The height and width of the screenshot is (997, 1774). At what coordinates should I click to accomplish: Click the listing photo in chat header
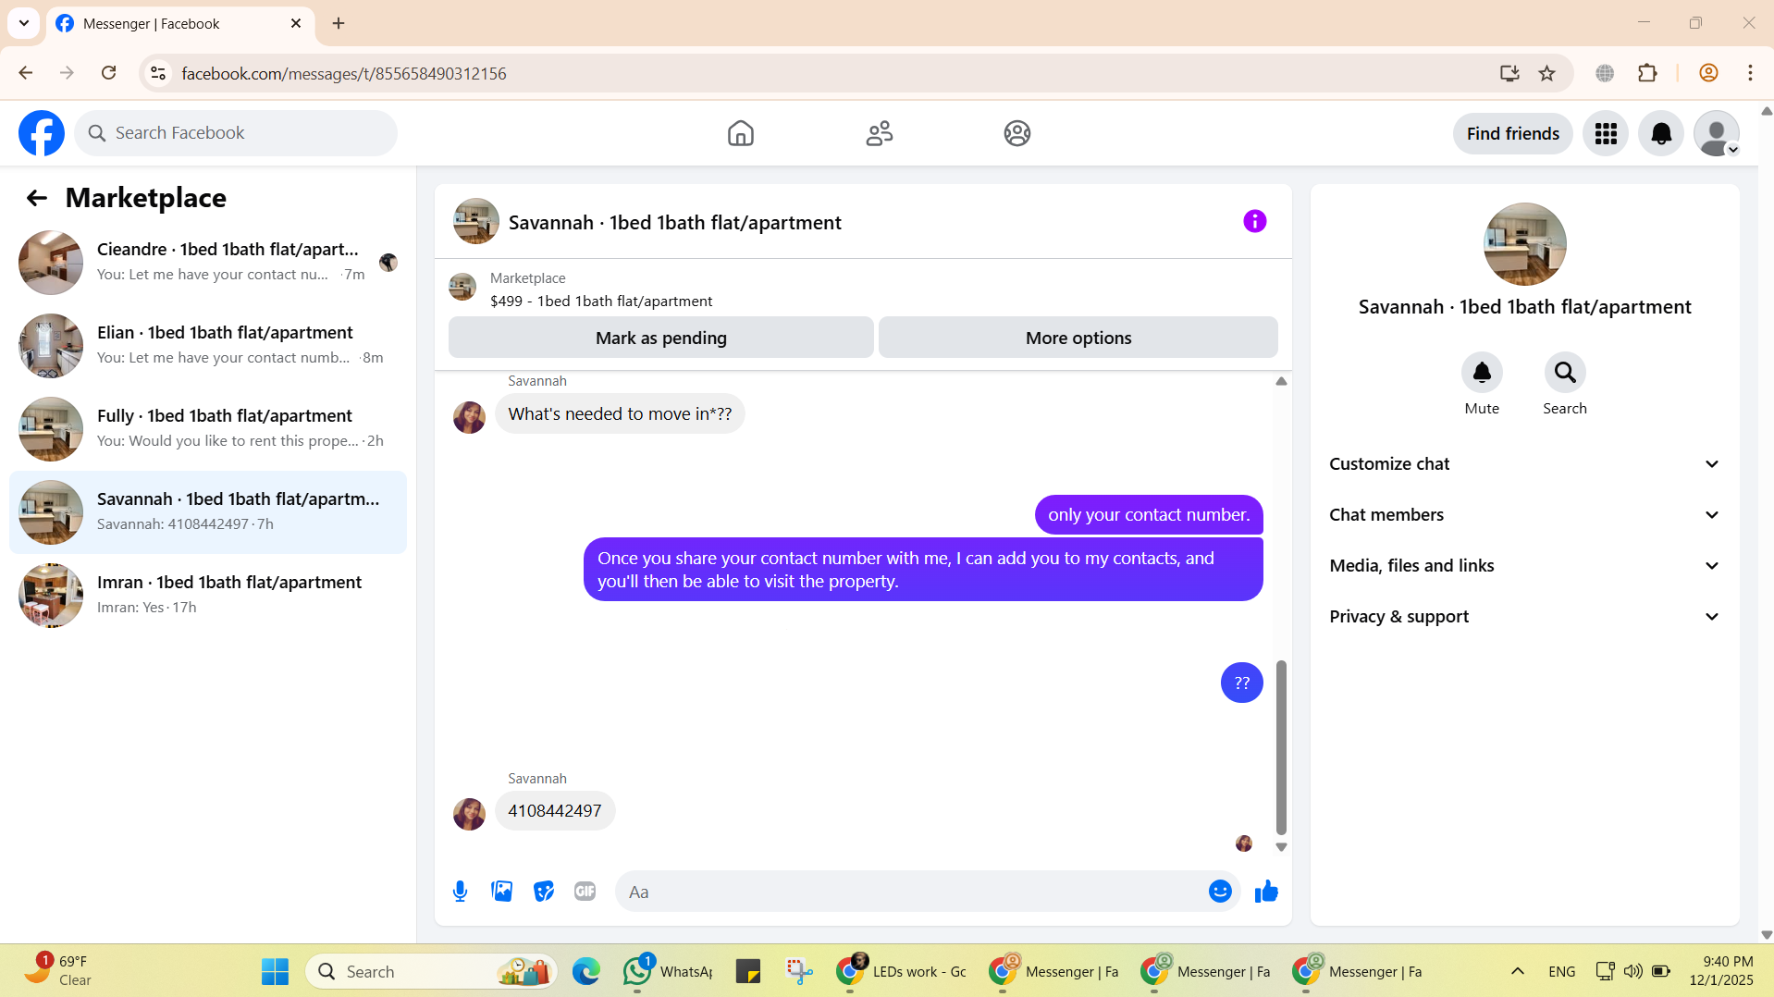click(x=475, y=221)
